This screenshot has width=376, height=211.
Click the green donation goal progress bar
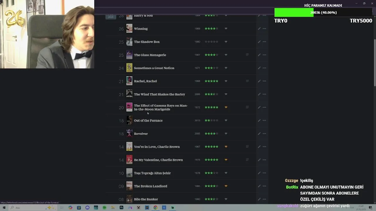point(294,12)
